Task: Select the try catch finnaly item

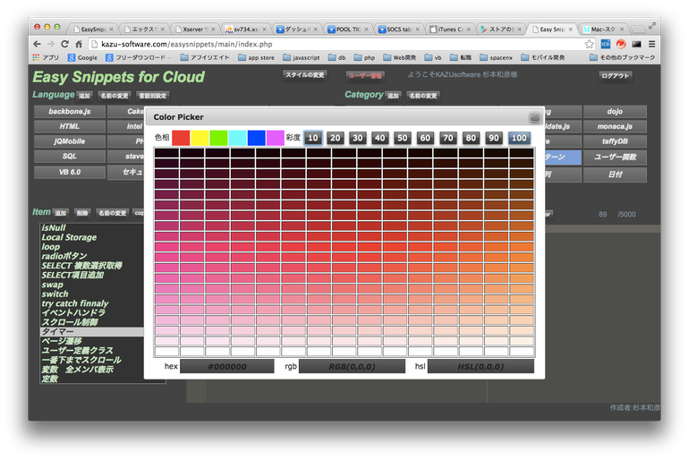Action: tap(75, 303)
